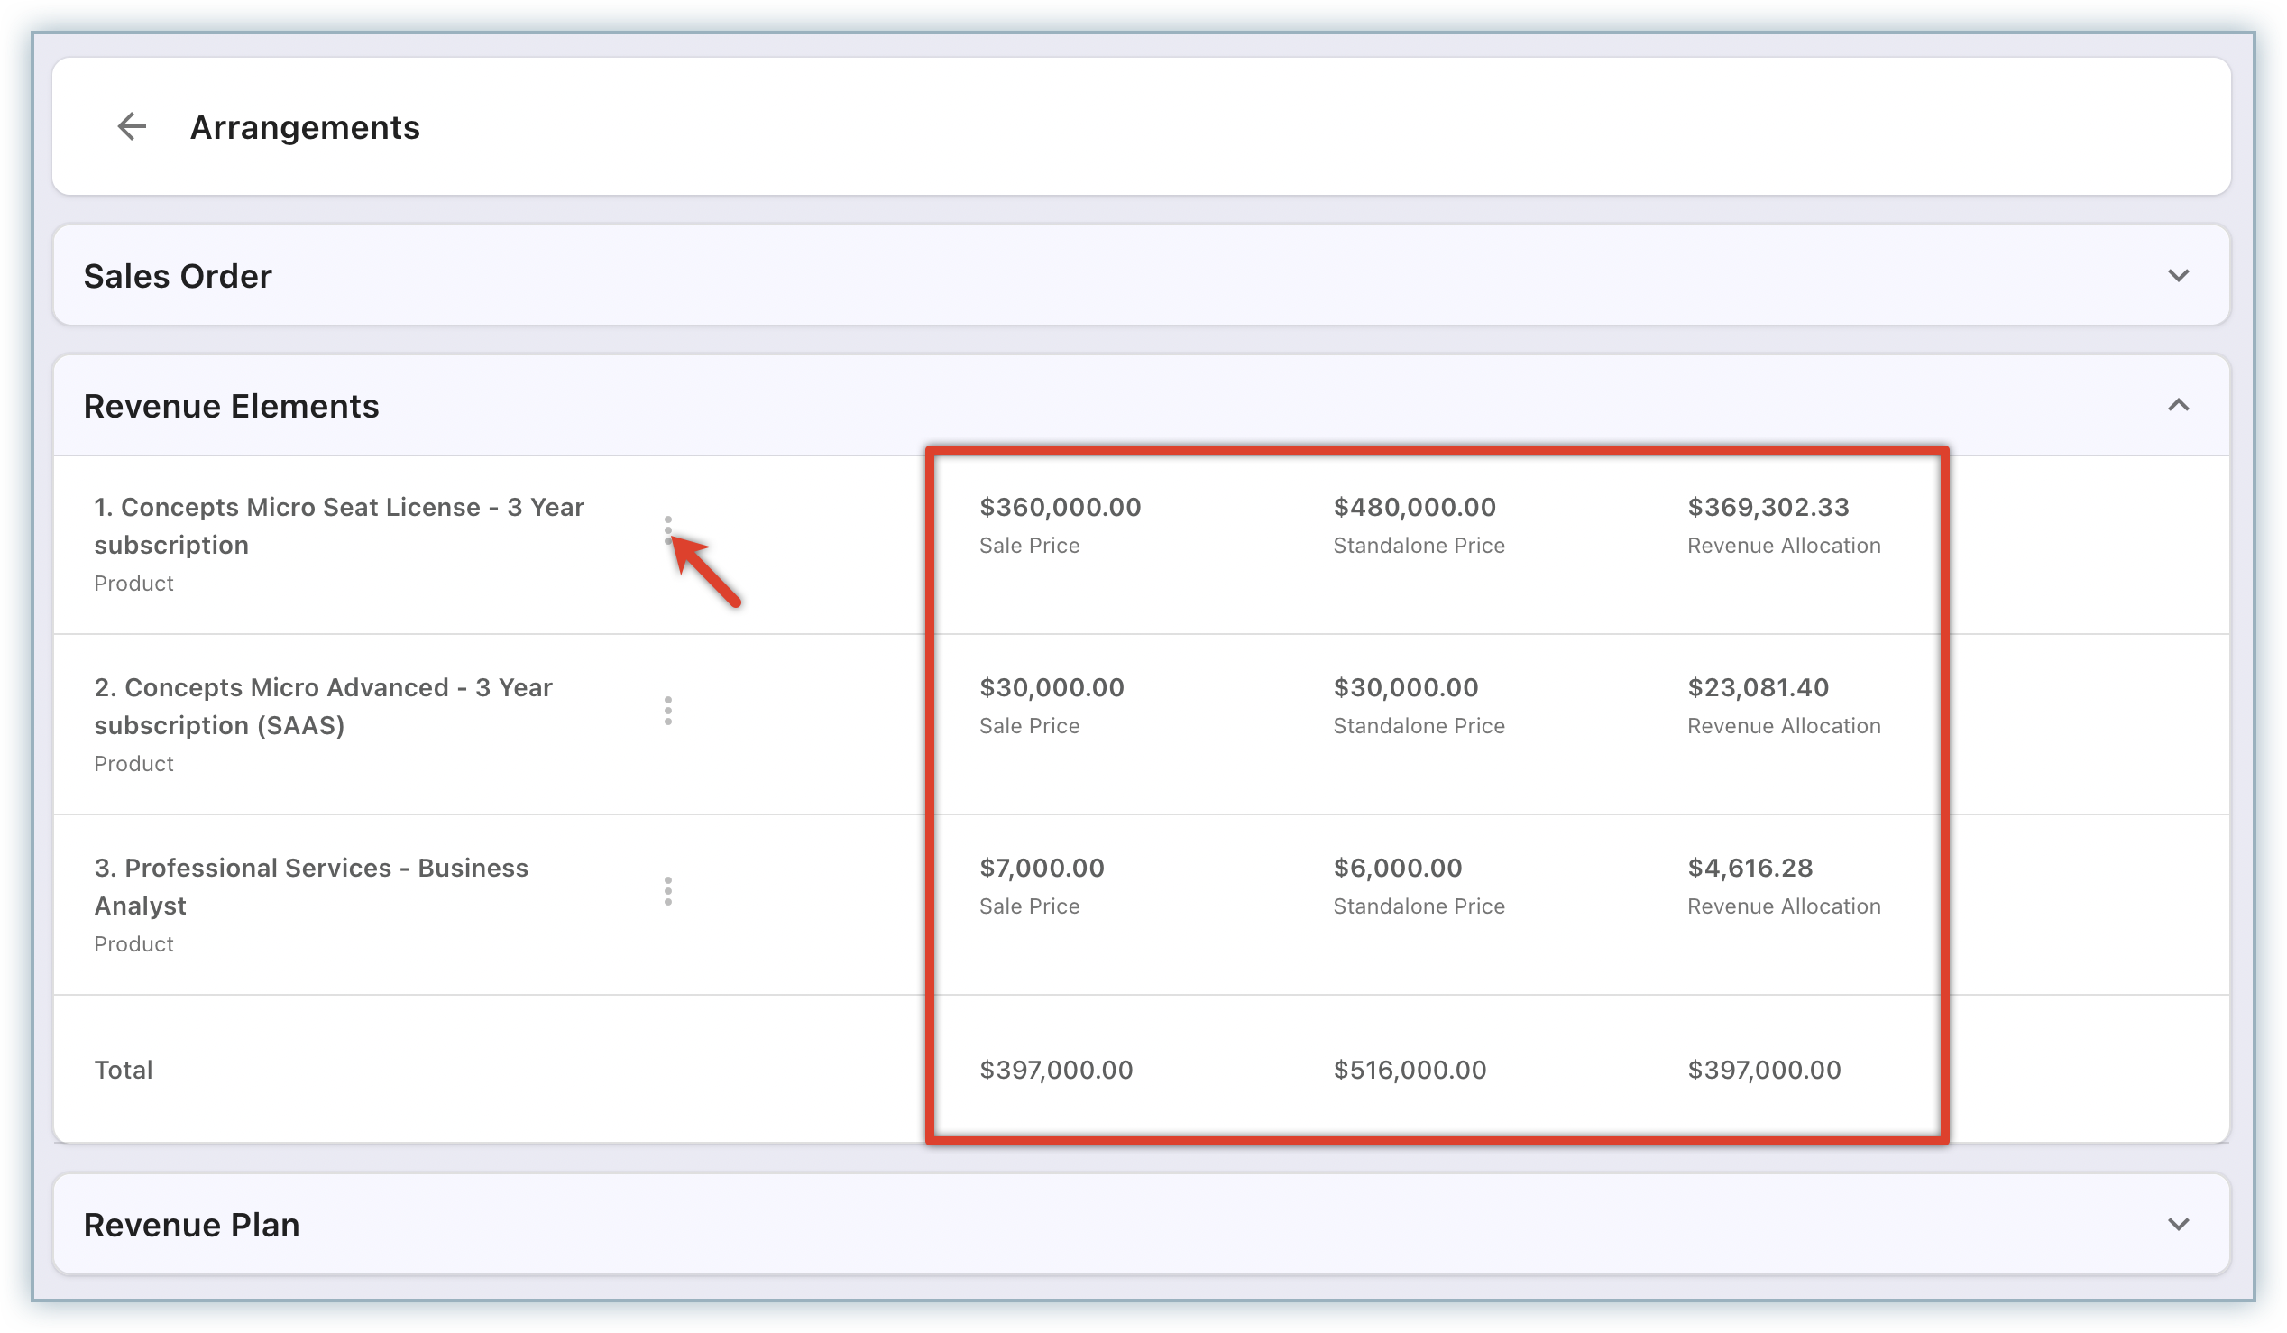The width and height of the screenshot is (2287, 1333).
Task: Click the $369,302.33 revenue allocation value
Action: pos(1768,507)
